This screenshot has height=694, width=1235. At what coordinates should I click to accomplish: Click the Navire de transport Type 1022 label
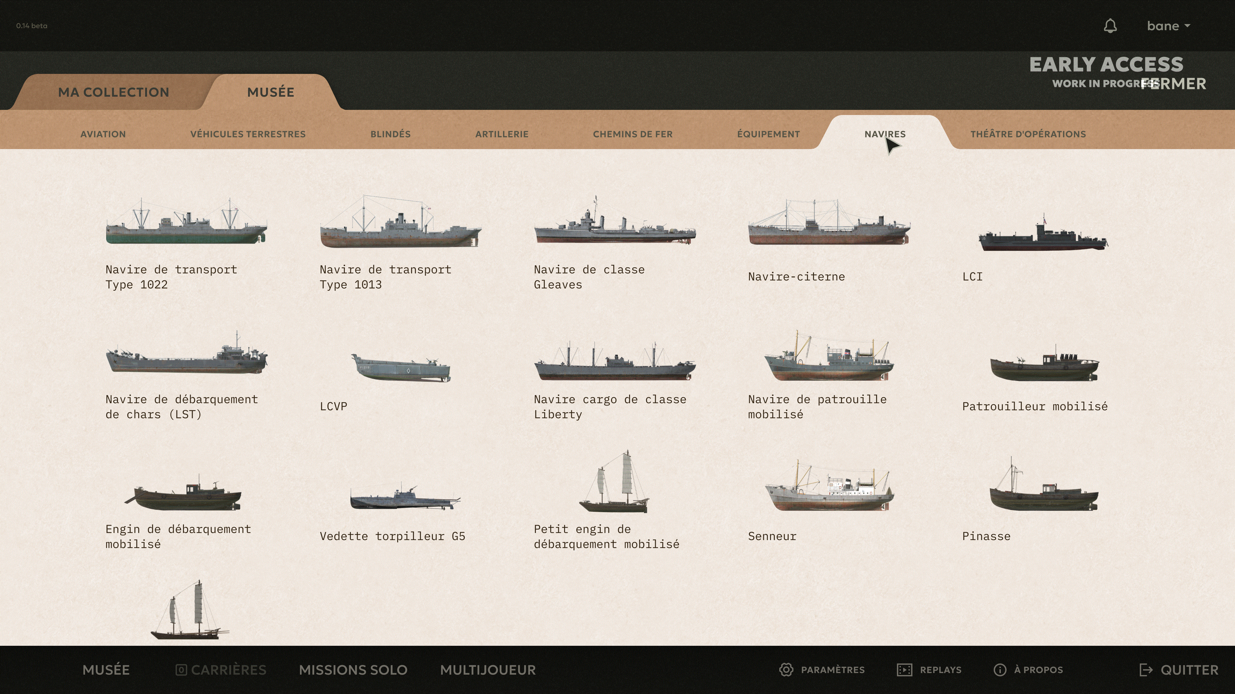171,277
